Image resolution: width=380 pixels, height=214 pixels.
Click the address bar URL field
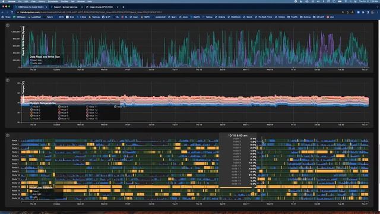tap(179, 12)
